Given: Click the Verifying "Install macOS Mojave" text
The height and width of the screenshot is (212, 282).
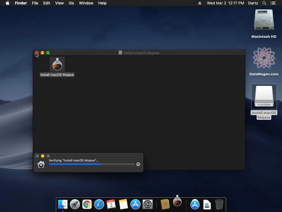Looking at the screenshot, I should 73,160.
